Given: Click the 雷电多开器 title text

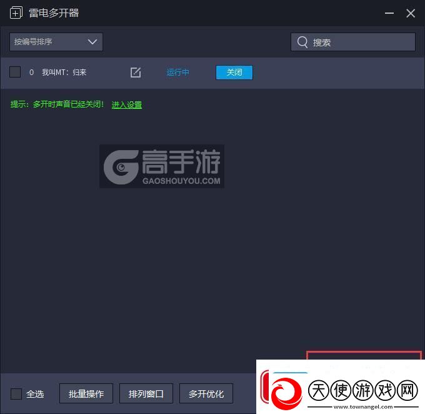Looking at the screenshot, I should pos(54,13).
